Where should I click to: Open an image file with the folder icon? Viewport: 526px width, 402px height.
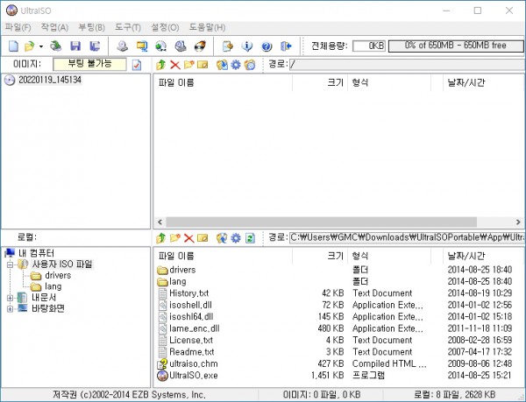(30, 46)
